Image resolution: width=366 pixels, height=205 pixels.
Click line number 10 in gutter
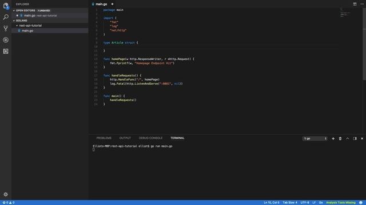96,47
